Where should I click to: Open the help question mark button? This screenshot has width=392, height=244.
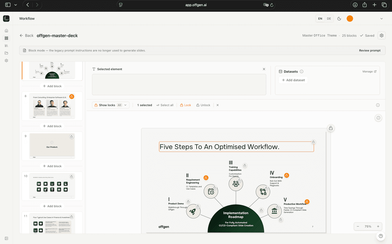click(x=380, y=236)
